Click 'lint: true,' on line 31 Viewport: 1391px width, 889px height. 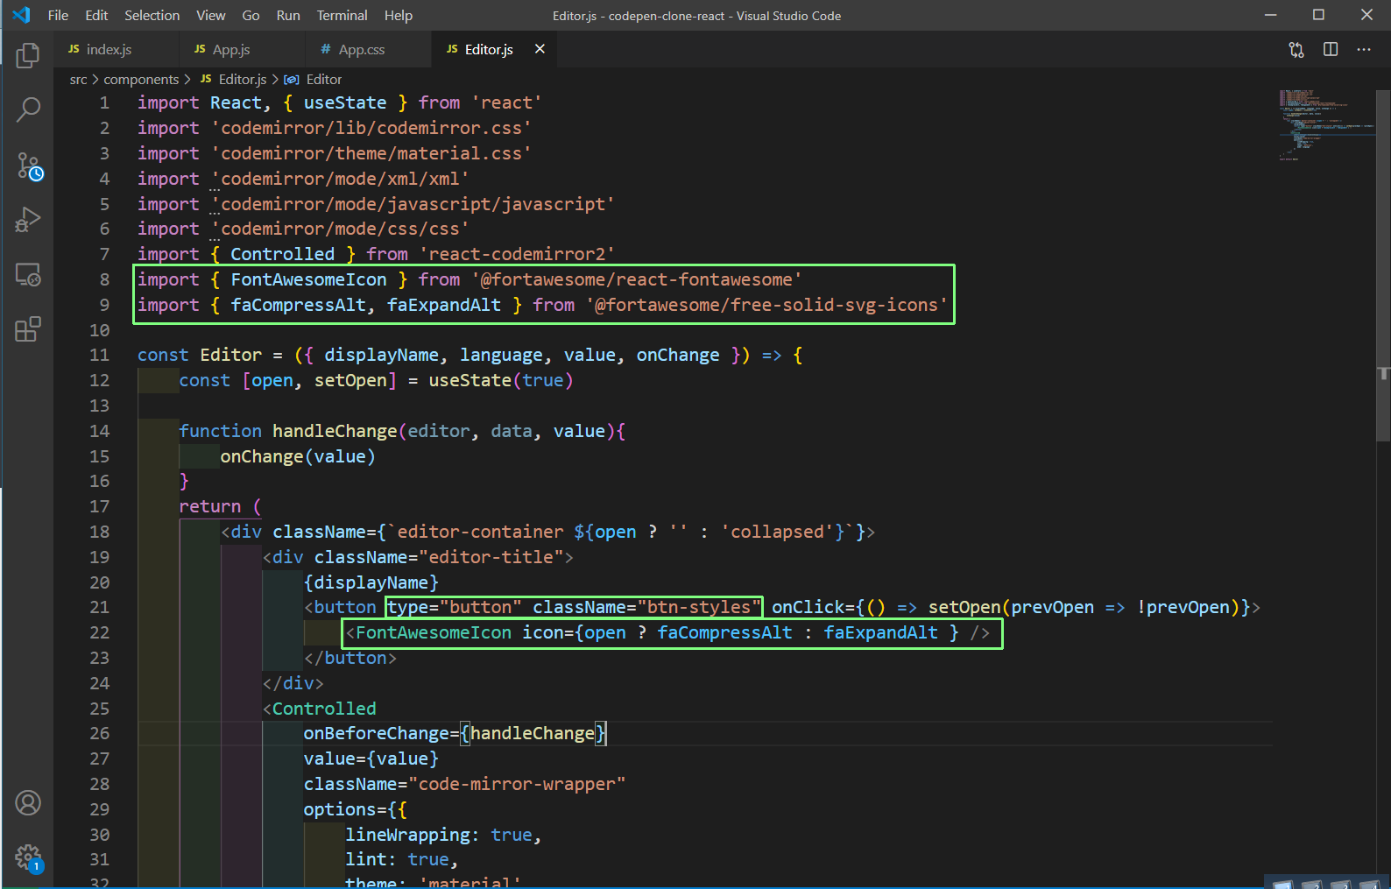pyautogui.click(x=402, y=859)
